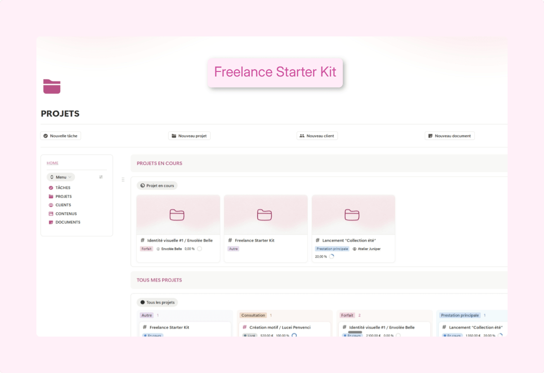Click the CONTENUS icon in sidebar menu
Screen dimensions: 544x373
tap(51, 214)
